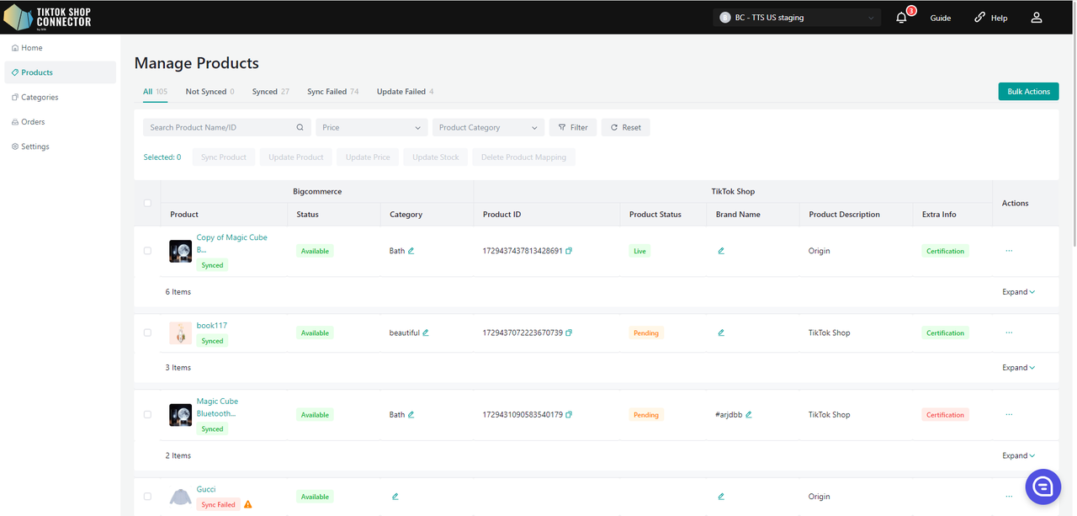Click the Update Product button

(296, 157)
